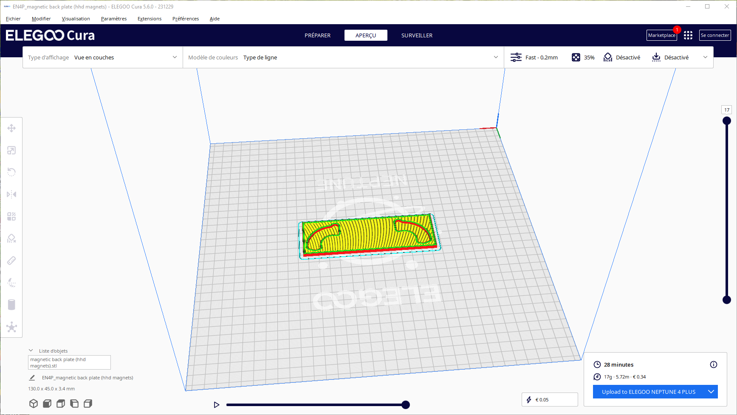Screen dimensions: 737x415
Task: Select the Mirror tool icon
Action: pos(11,194)
